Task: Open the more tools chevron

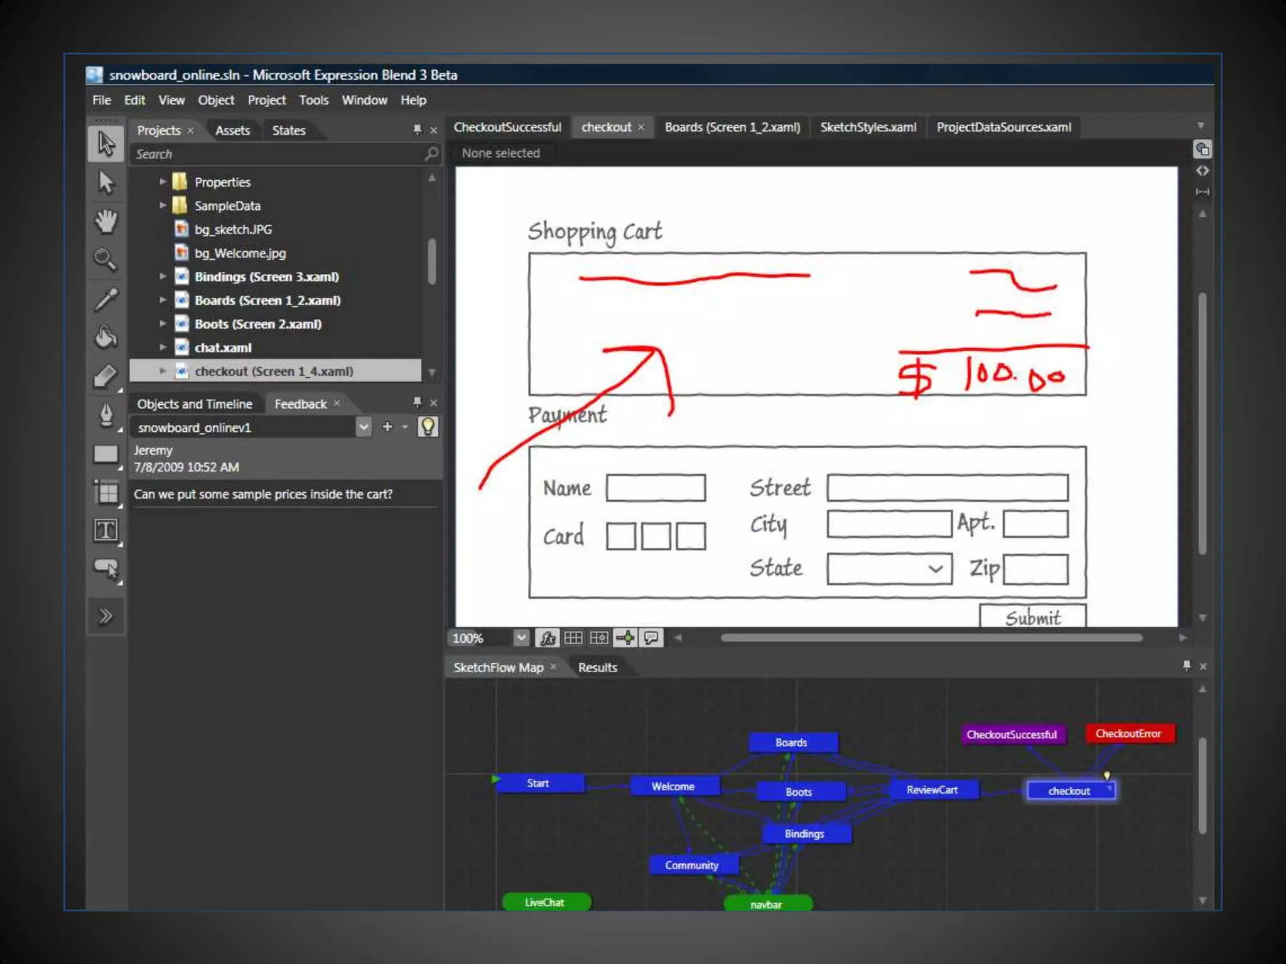Action: point(105,616)
